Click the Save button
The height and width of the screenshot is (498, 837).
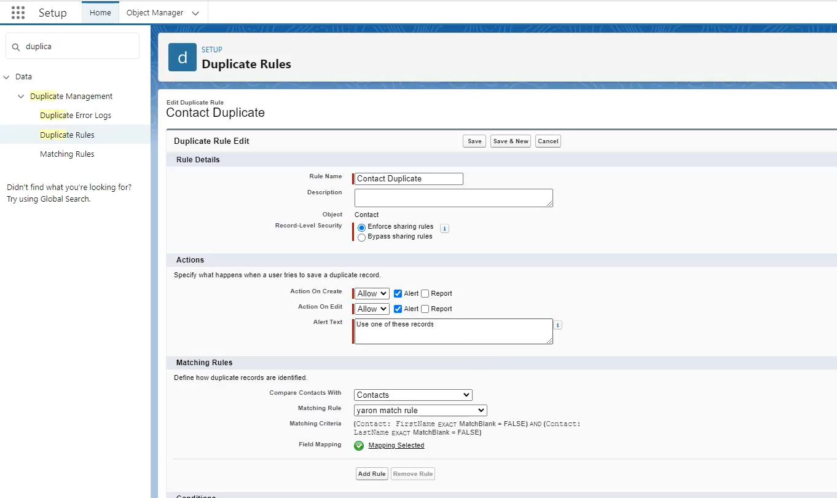click(x=474, y=141)
